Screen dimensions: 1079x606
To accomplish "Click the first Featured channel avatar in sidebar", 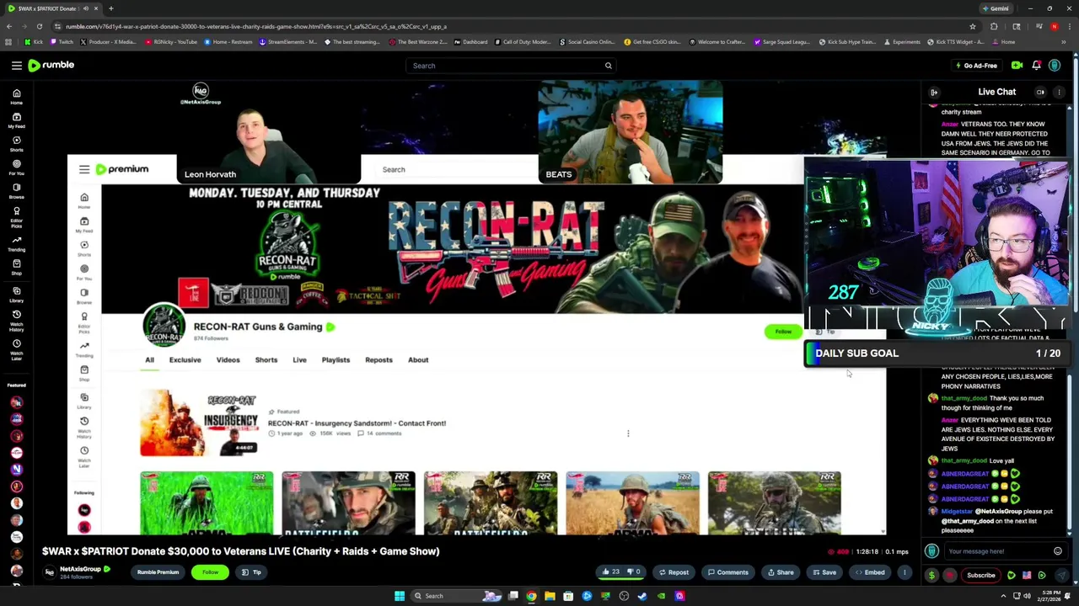I will coord(16,402).
